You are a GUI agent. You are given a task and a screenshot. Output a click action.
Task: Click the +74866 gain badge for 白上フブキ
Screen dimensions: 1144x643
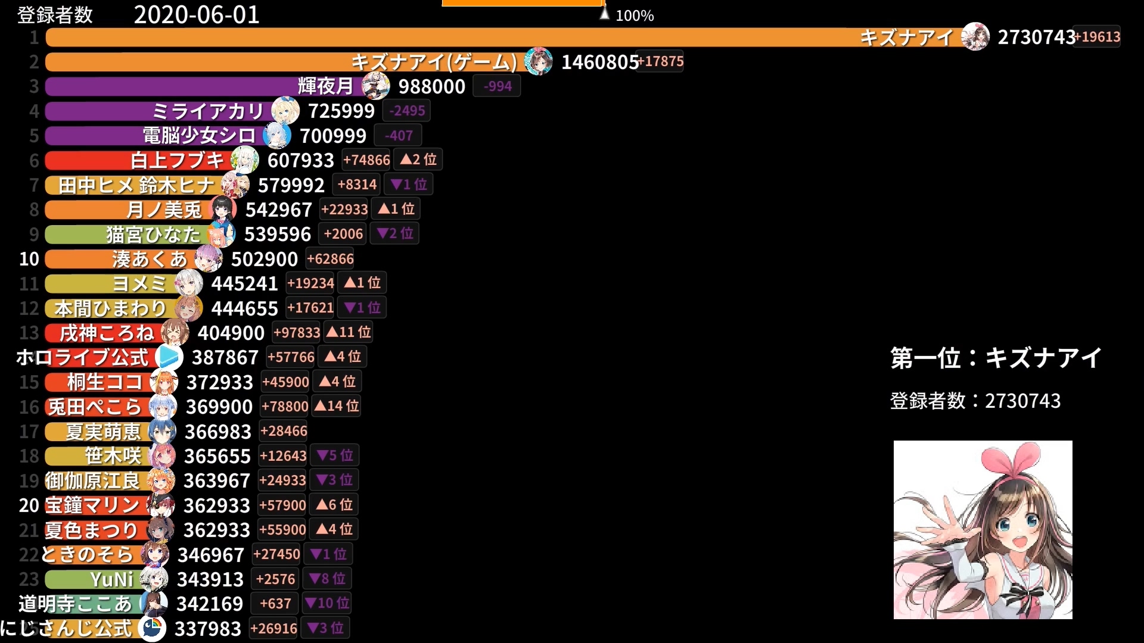coord(366,160)
